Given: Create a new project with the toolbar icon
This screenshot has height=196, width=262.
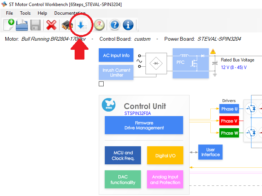Looking at the screenshot, I should (9, 25).
